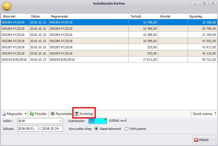Sort by the Megnevezés column header
The height and width of the screenshot is (146, 218).
click(89, 16)
